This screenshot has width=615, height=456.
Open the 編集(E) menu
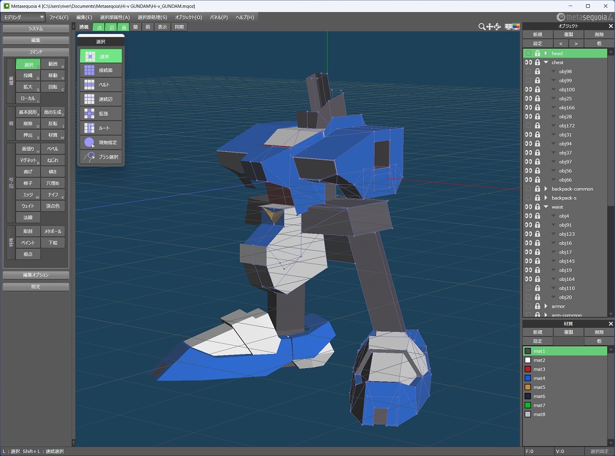pos(84,17)
